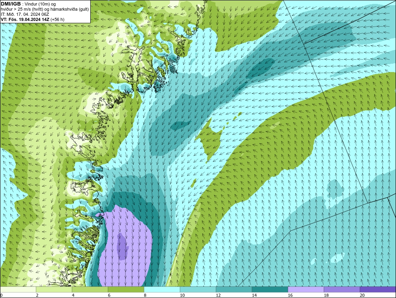Click the 8–10 m/s pale cyan legend swatch
Screen dimensions: 396x298
point(162,289)
